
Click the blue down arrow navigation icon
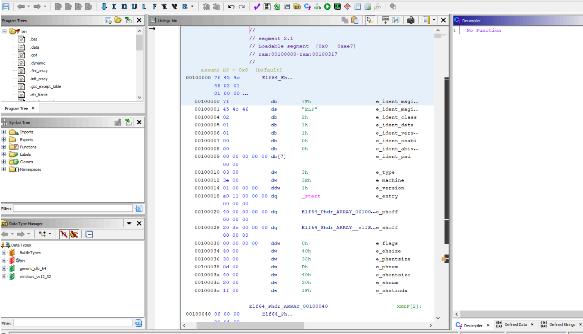[x=104, y=7]
